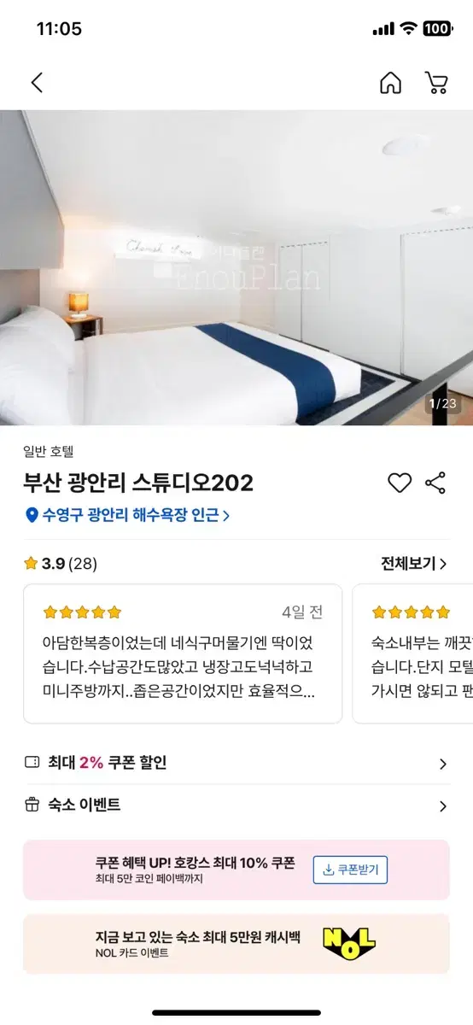
Task: Toggle the heart favorite icon
Action: [400, 483]
